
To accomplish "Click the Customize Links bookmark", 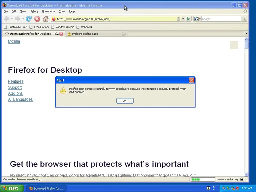I will (16, 27).
